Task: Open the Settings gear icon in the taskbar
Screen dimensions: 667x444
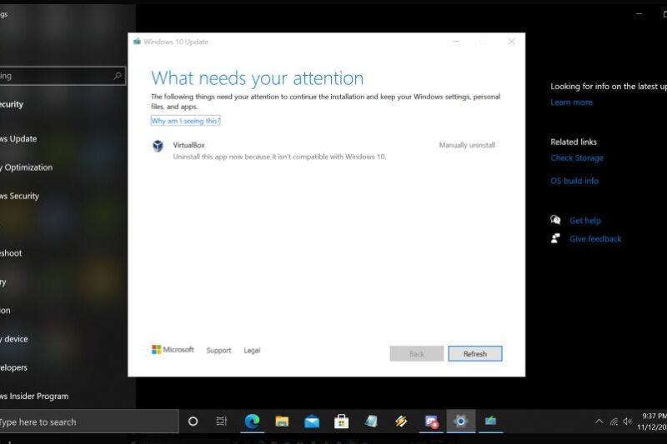Action: click(x=460, y=421)
